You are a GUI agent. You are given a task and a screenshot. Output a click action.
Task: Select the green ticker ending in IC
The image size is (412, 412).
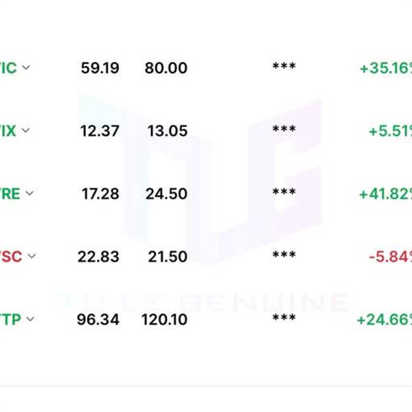[8, 68]
